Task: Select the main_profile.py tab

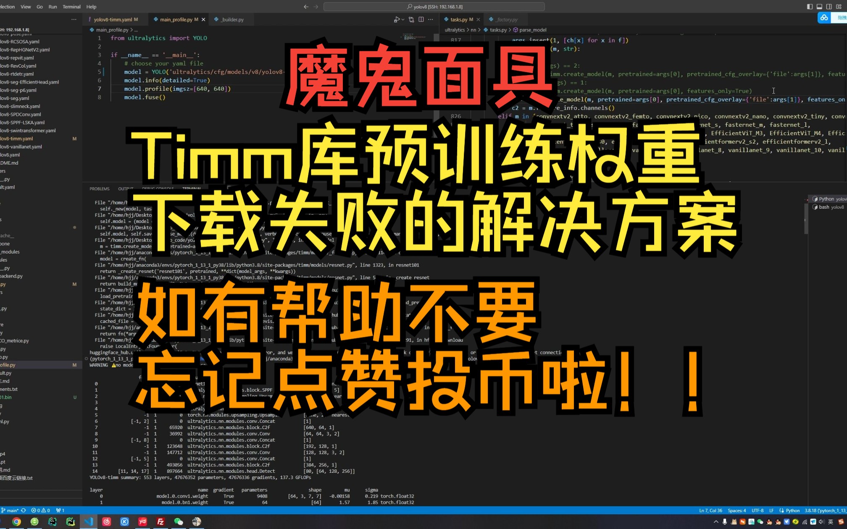Action: coord(177,19)
